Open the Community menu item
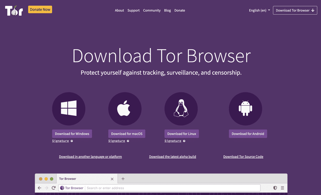 (x=152, y=10)
